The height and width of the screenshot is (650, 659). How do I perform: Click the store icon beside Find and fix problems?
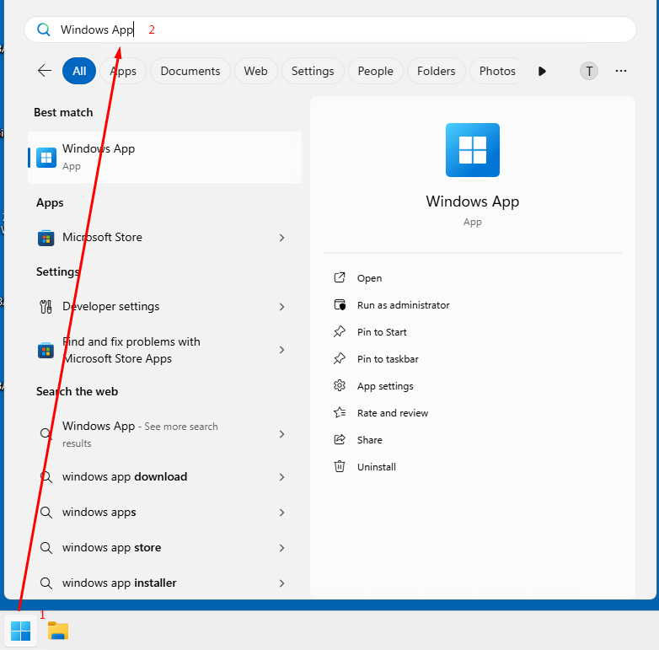tap(46, 350)
